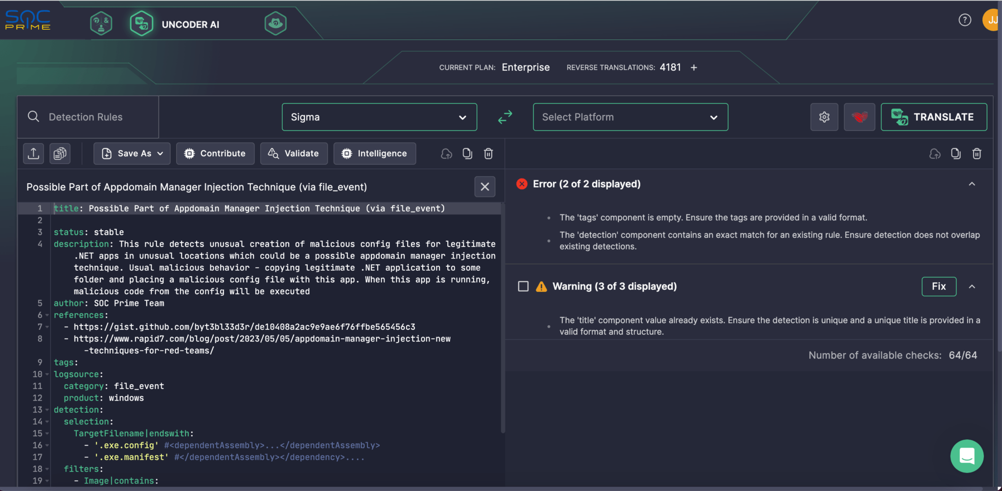Screen dimensions: 1002x491
Task: Copy left editor content using copy icon
Action: (x=467, y=154)
